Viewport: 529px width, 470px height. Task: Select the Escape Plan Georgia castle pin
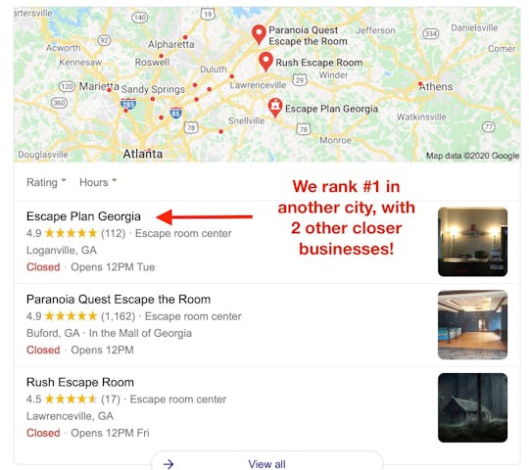click(x=275, y=108)
